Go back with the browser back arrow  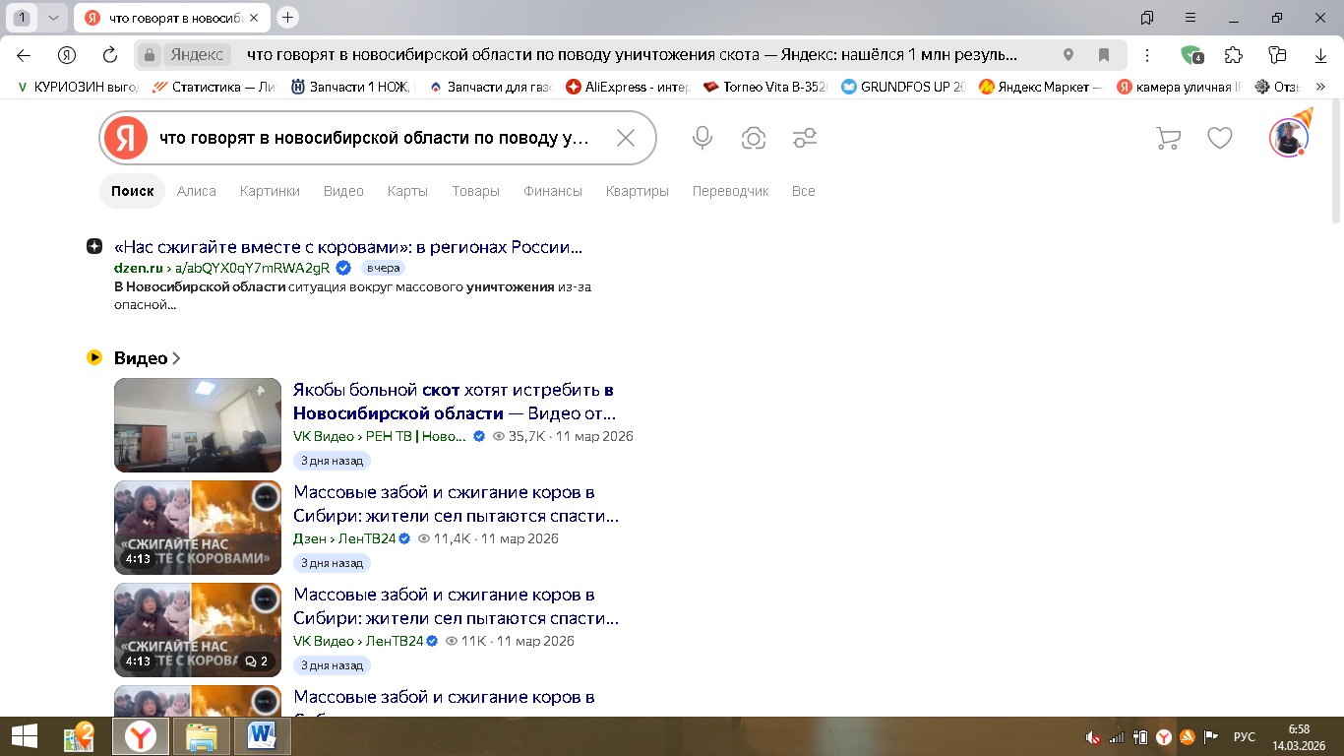tap(24, 55)
